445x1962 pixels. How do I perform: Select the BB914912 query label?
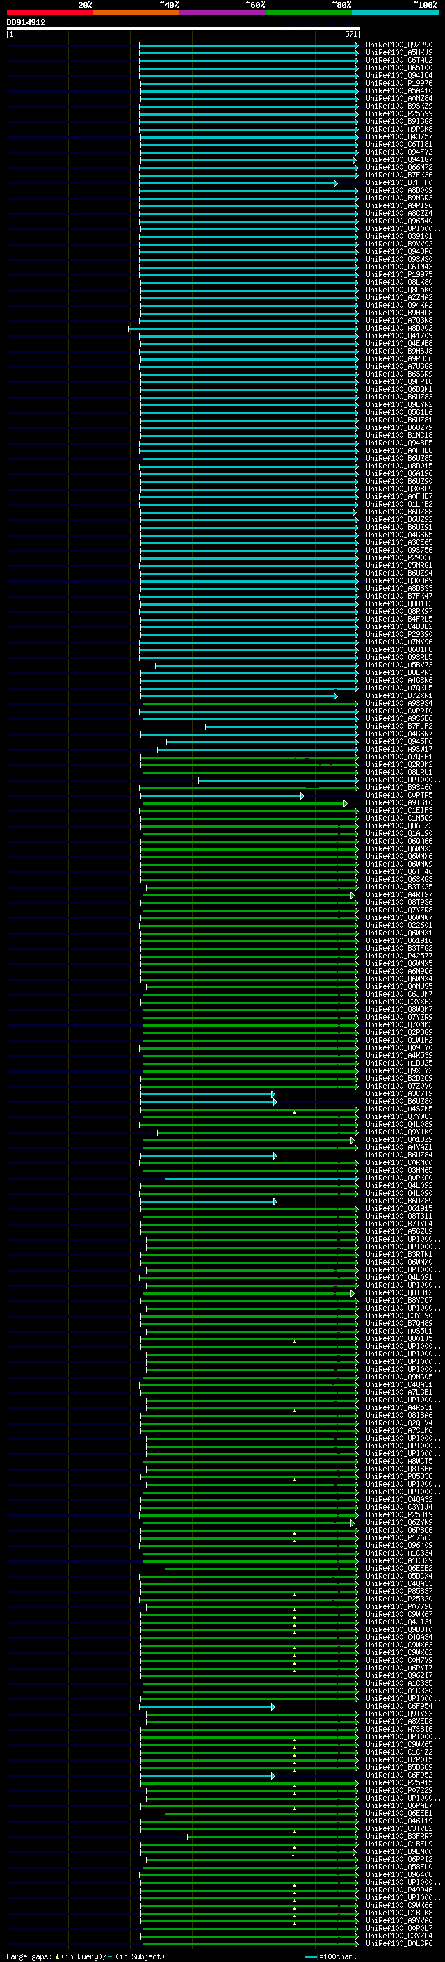[x=26, y=23]
